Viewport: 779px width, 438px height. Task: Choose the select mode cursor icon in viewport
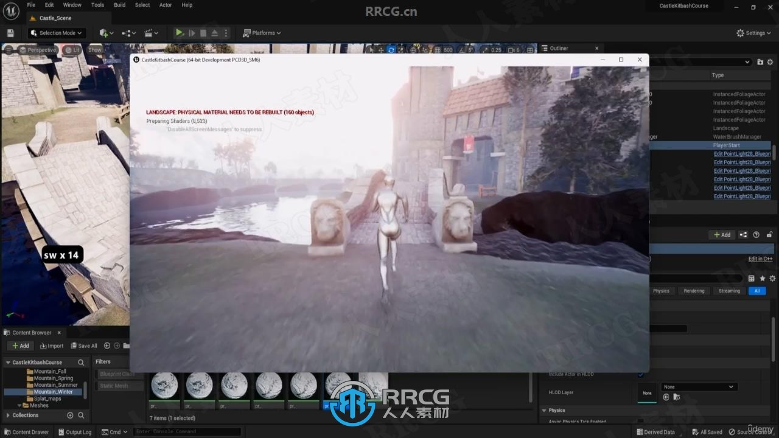[x=371, y=50]
